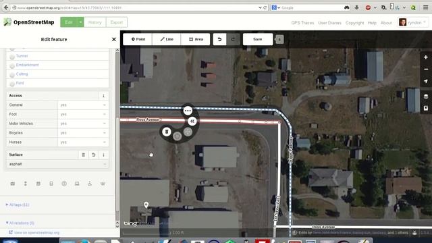The image size is (432, 243).
Task: Add the circled info field icon
Action: (64, 184)
